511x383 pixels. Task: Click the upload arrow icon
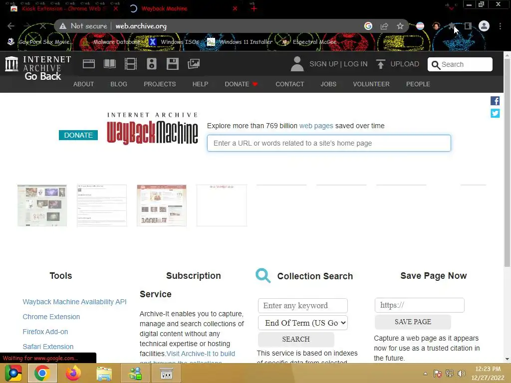point(380,64)
